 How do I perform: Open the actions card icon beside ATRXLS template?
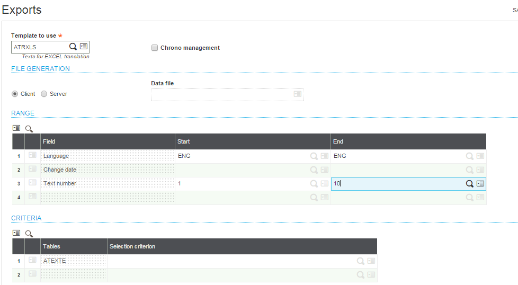click(x=84, y=47)
